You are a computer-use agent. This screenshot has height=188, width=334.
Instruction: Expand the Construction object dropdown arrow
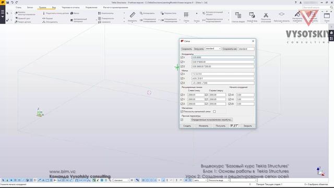[229, 13]
